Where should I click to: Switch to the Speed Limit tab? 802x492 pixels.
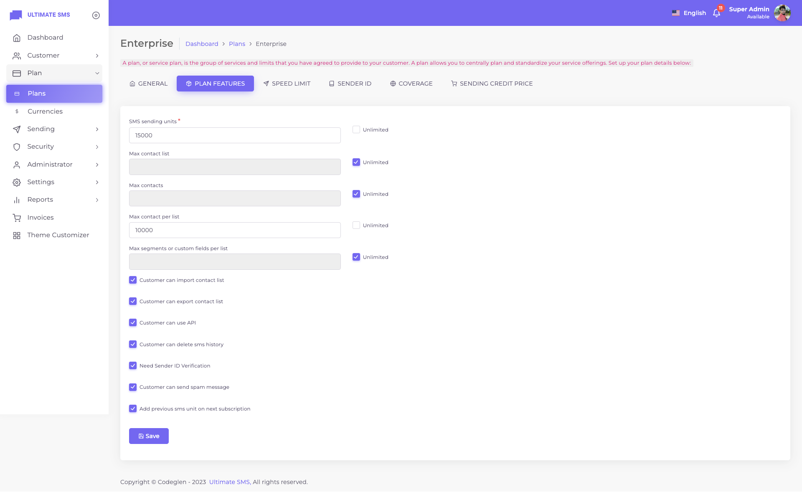tap(287, 84)
